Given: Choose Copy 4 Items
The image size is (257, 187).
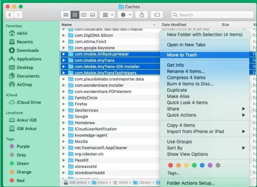Looking at the screenshot, I should [x=205, y=125].
